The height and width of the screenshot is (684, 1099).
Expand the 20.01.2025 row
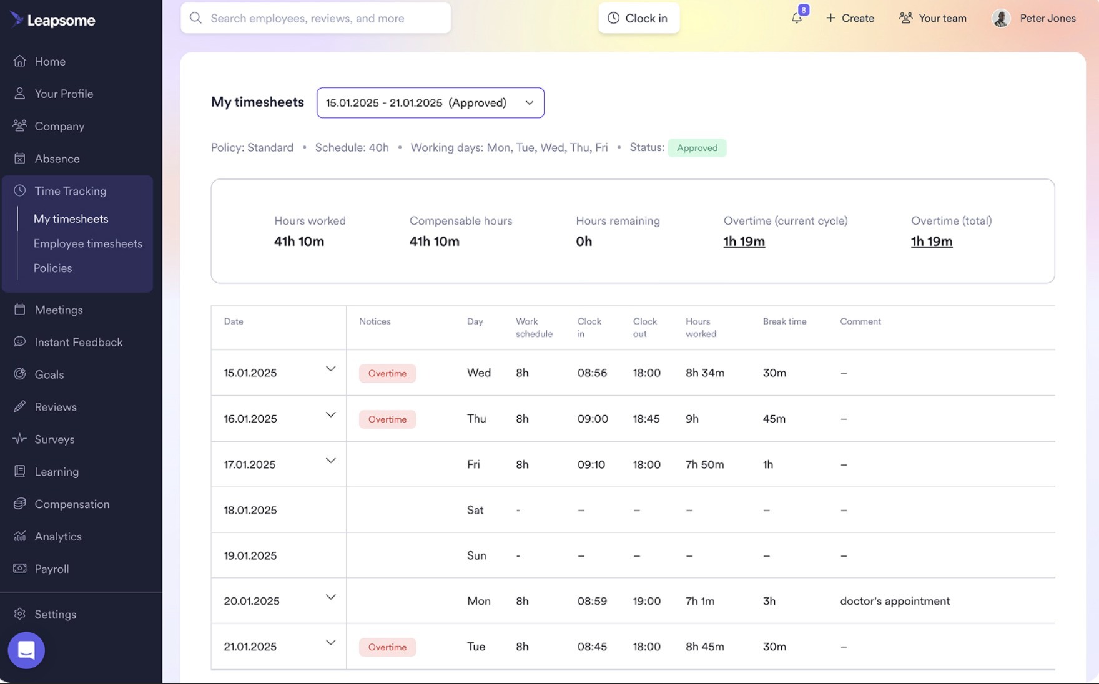pyautogui.click(x=330, y=598)
